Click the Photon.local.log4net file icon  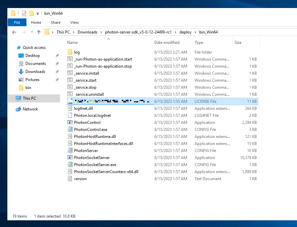point(70,115)
